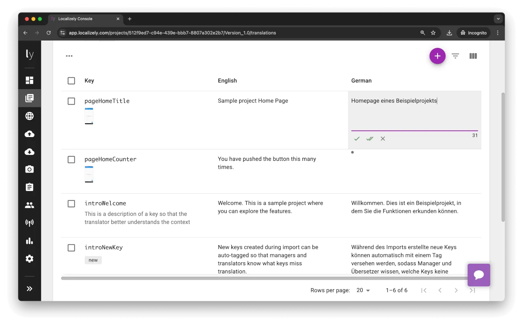This screenshot has height=325, width=523.
Task: Go to the previous page pagination arrow
Action: coord(440,290)
